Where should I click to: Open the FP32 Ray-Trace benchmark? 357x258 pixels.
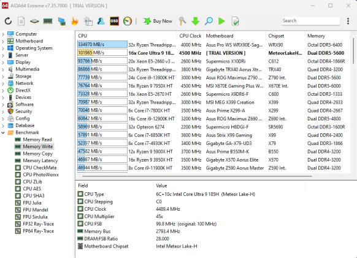[x=38, y=224]
